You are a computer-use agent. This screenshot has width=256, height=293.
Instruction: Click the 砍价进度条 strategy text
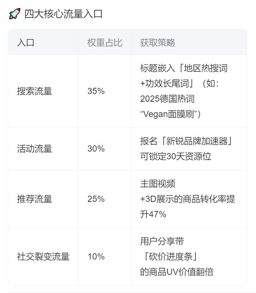(171, 257)
